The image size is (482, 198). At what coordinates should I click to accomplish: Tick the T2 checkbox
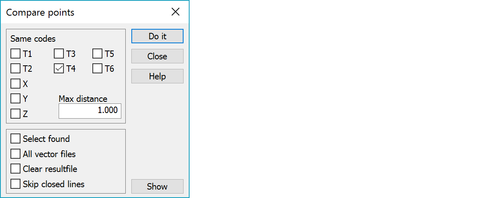(16, 69)
